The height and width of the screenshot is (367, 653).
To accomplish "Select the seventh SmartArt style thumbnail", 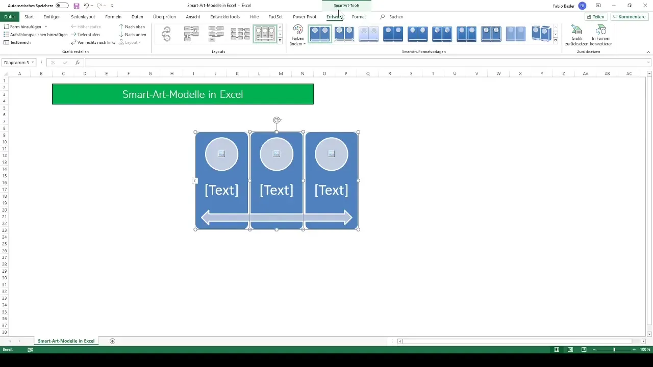I will point(467,34).
